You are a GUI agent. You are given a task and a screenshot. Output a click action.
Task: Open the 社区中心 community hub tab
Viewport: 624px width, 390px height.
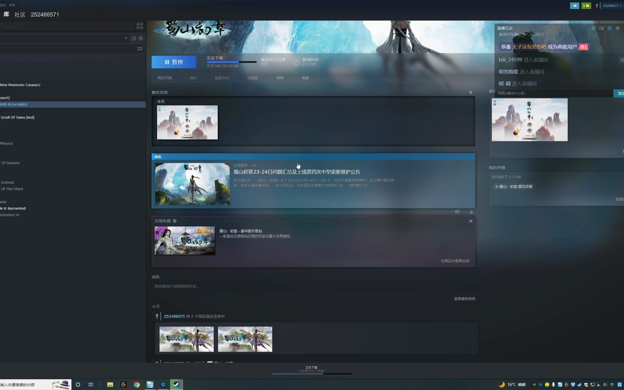[222, 78]
